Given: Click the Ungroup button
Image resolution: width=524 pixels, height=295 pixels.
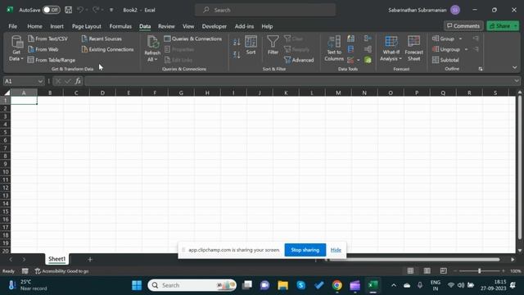Looking at the screenshot, I should point(446,49).
